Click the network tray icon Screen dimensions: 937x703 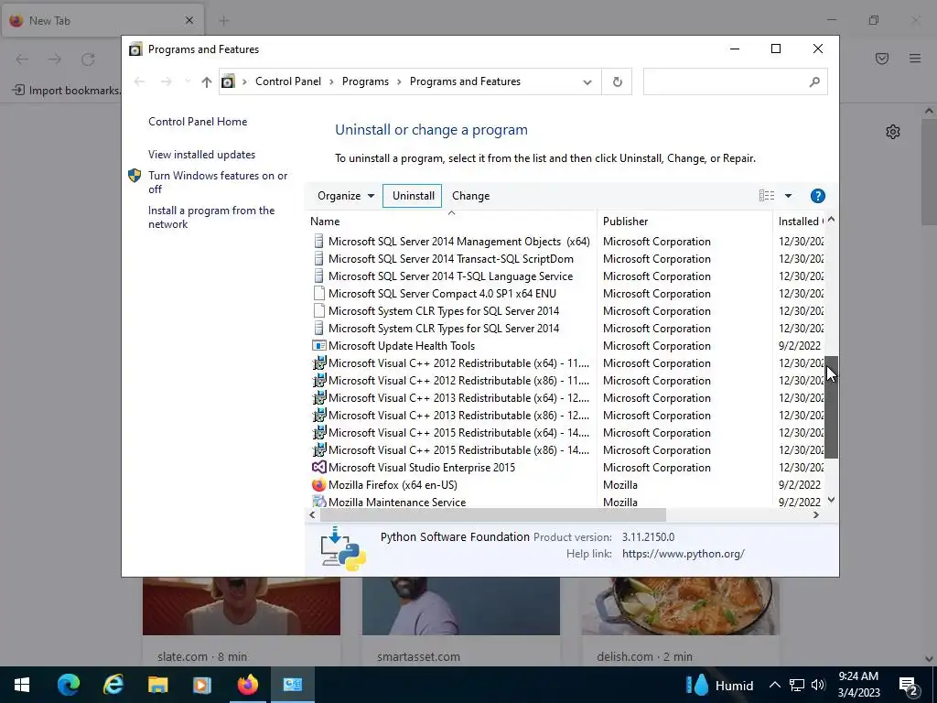(797, 685)
